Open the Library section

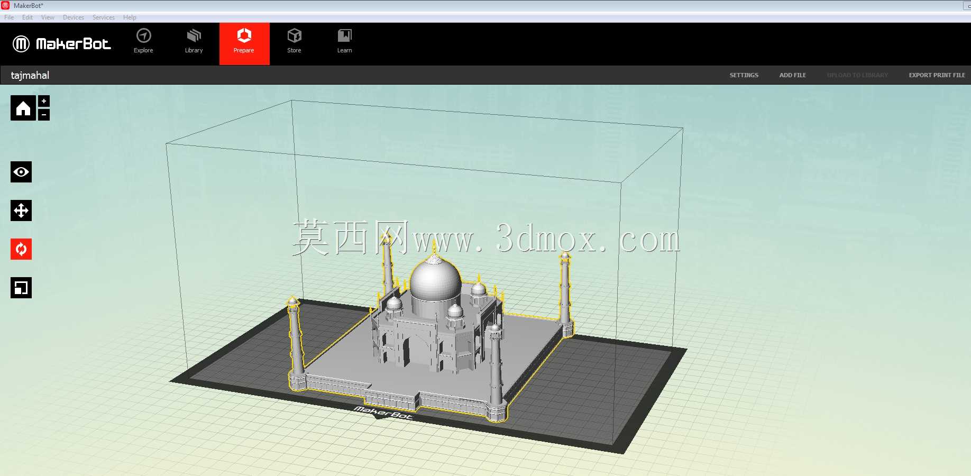click(194, 41)
